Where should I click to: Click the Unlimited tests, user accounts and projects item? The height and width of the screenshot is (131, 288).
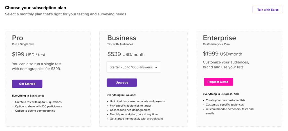coord(137,101)
